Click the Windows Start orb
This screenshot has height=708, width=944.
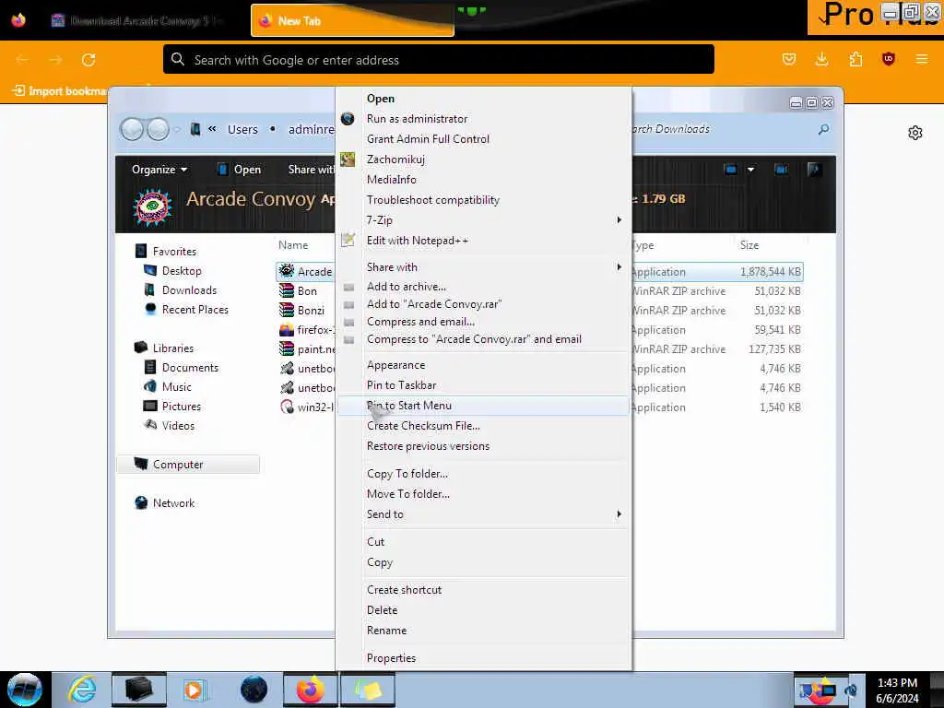25,690
